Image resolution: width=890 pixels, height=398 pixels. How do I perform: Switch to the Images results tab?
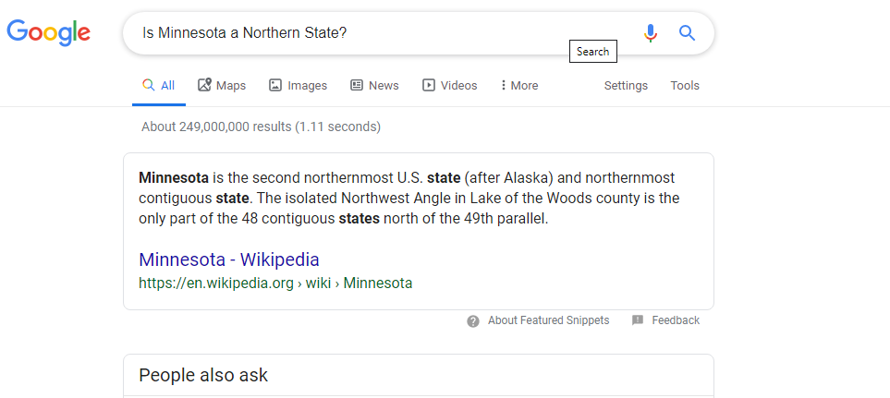298,86
